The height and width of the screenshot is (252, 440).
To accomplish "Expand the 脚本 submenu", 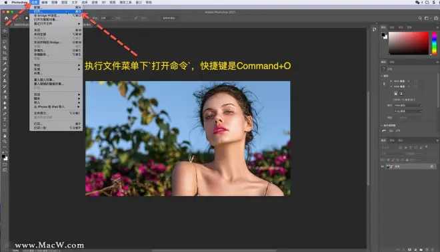I will (x=56, y=98).
